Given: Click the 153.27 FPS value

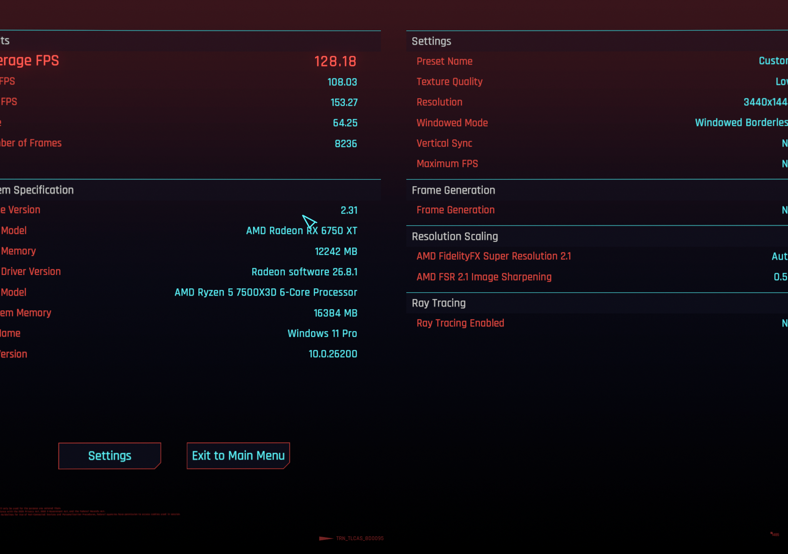Looking at the screenshot, I should tap(344, 102).
